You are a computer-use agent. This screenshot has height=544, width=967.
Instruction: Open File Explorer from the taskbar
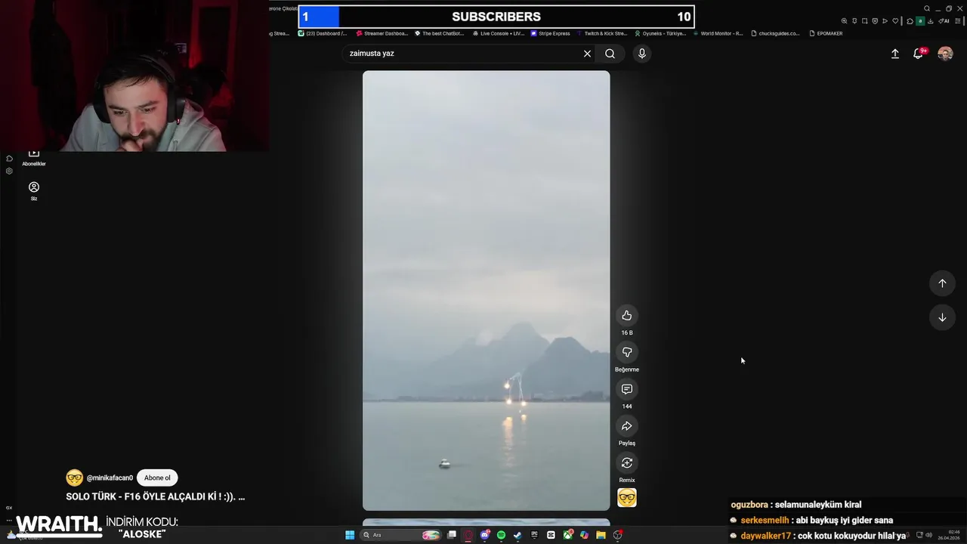(601, 535)
